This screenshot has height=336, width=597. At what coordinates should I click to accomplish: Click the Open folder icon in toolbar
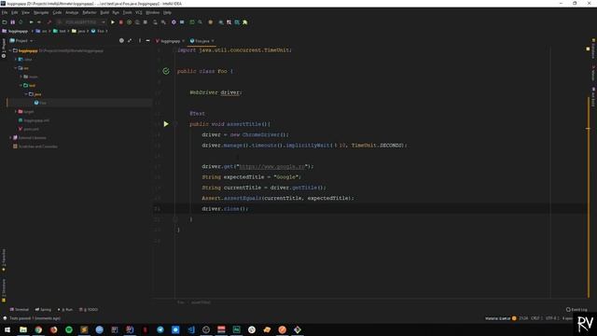coord(5,22)
